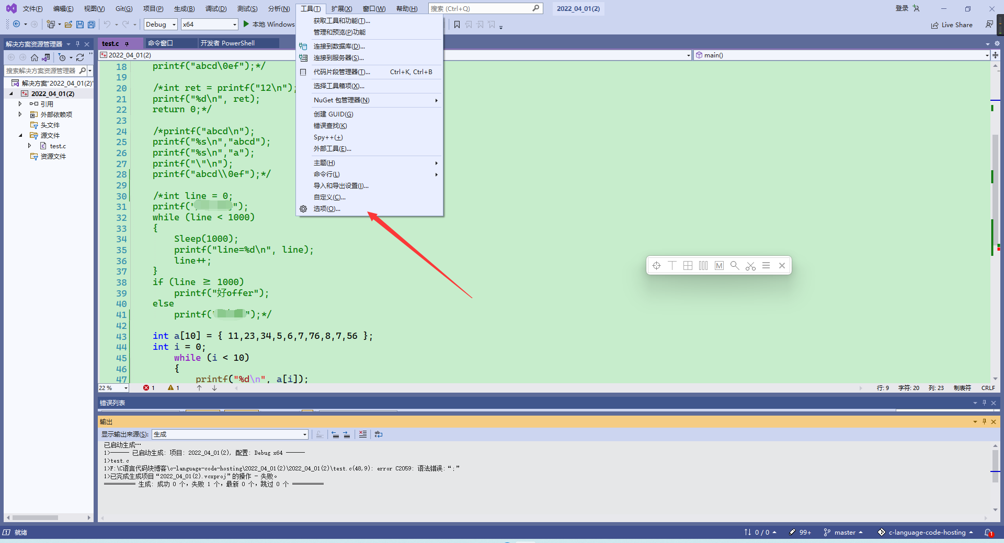Switch to the 命令窗口 tab
This screenshot has height=543, width=1004.
pyautogui.click(x=160, y=43)
